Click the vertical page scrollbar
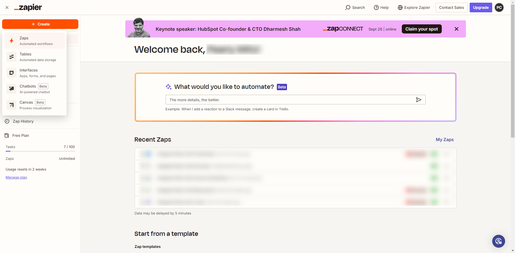 [x=513, y=71]
